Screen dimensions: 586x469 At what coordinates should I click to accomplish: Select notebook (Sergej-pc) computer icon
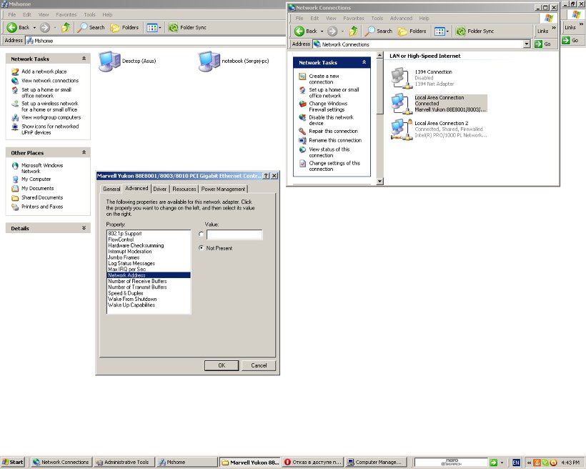coord(209,61)
